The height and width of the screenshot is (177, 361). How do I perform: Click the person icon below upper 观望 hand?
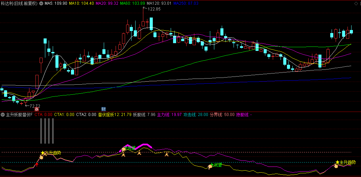point(123,155)
